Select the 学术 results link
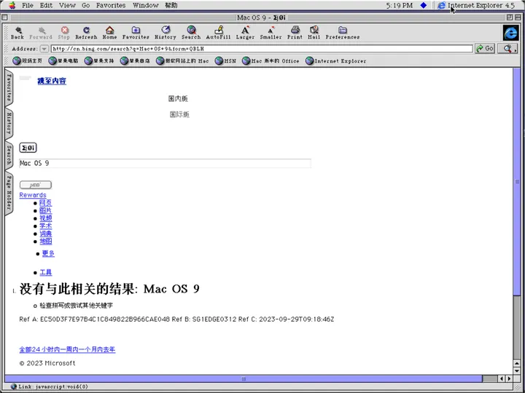Image resolution: width=525 pixels, height=393 pixels. click(x=45, y=226)
